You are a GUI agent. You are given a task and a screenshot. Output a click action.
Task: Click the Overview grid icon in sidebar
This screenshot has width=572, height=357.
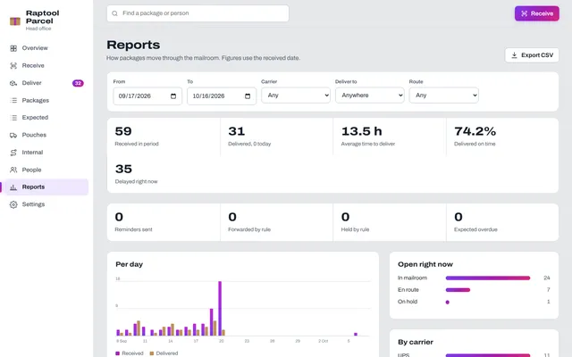pos(13,48)
